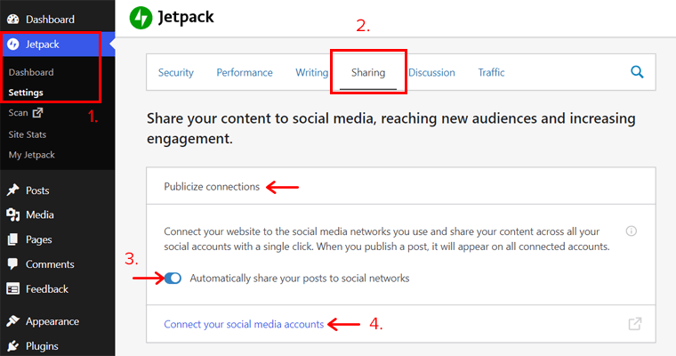Open Jetpack Settings submenu item
676x356 pixels.
(26, 93)
